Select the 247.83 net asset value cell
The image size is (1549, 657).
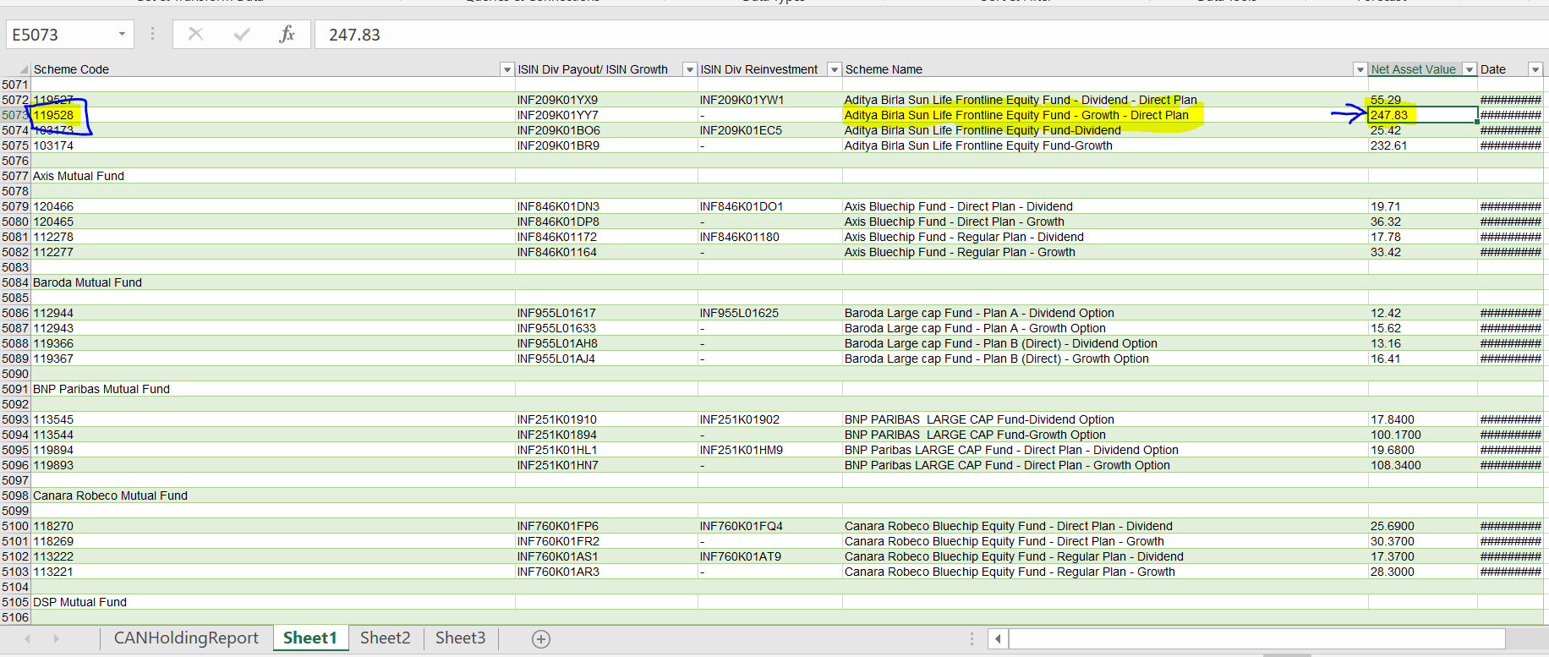coord(1422,115)
